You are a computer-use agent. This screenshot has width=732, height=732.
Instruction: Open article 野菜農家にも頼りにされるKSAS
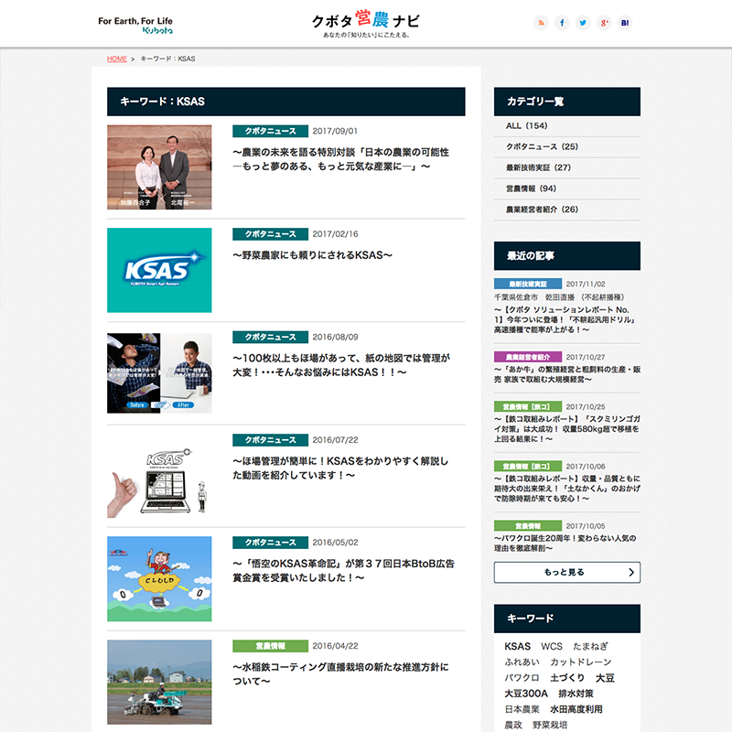(312, 255)
